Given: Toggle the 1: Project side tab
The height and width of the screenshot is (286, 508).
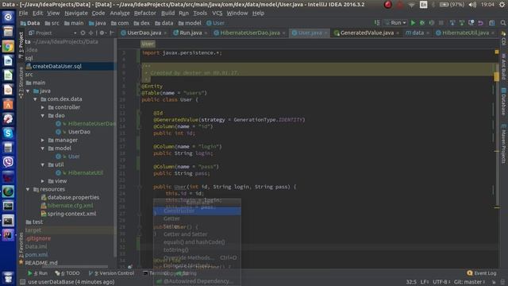Looking at the screenshot, I should (21, 44).
